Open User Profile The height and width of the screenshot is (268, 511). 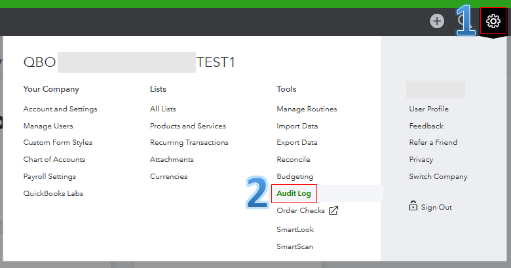pos(429,109)
